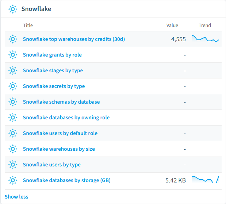Open the Snowflake warehouses by size link
Image resolution: width=226 pixels, height=204 pixels.
pos(59,149)
